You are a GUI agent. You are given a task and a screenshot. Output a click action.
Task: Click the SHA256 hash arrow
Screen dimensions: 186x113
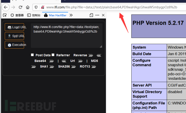click(x=73, y=67)
